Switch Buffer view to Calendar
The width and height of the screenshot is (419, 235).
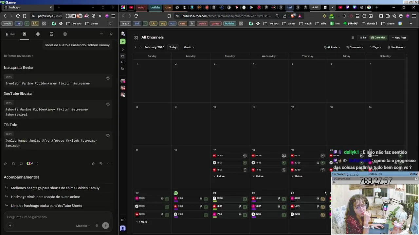pyautogui.click(x=378, y=38)
